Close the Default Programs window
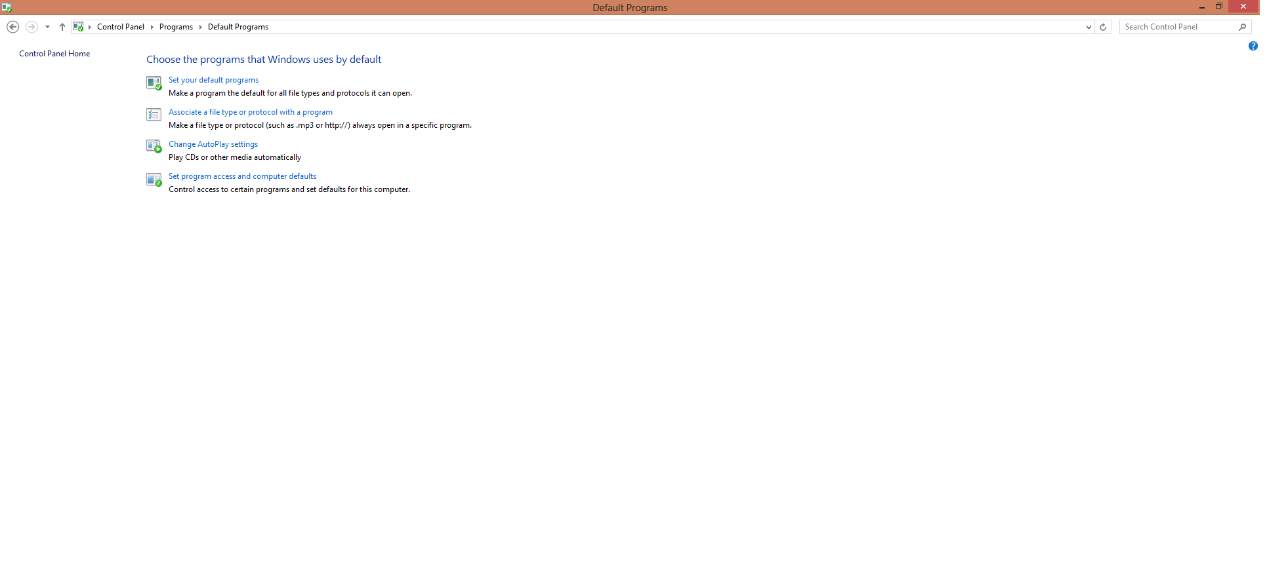Image resolution: width=1267 pixels, height=576 pixels. tap(1243, 7)
